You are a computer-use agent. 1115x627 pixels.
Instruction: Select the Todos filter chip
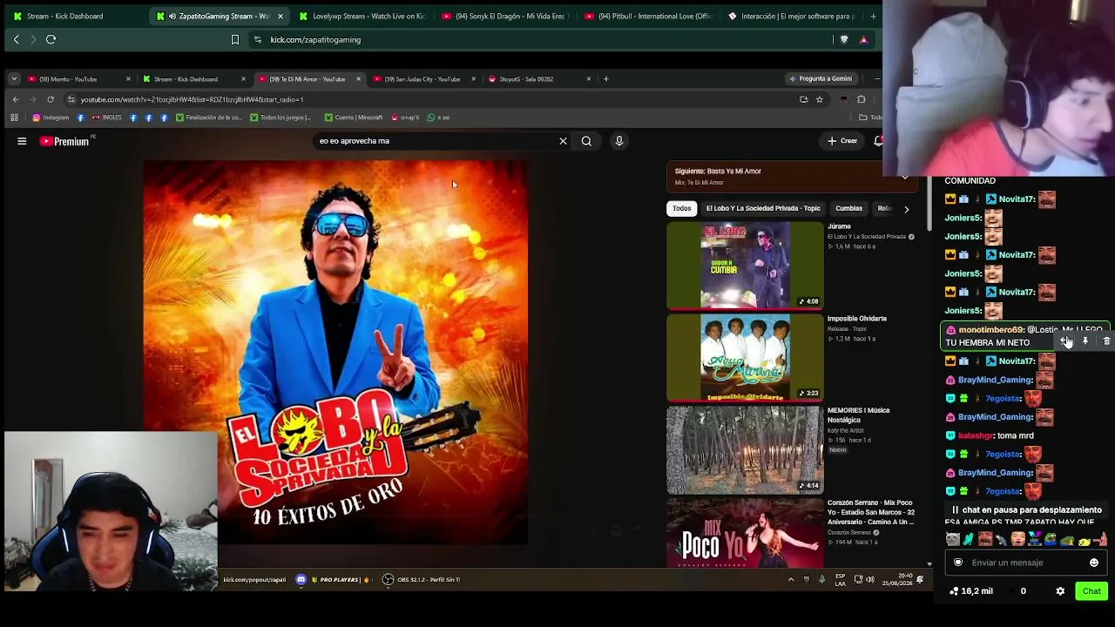point(682,208)
